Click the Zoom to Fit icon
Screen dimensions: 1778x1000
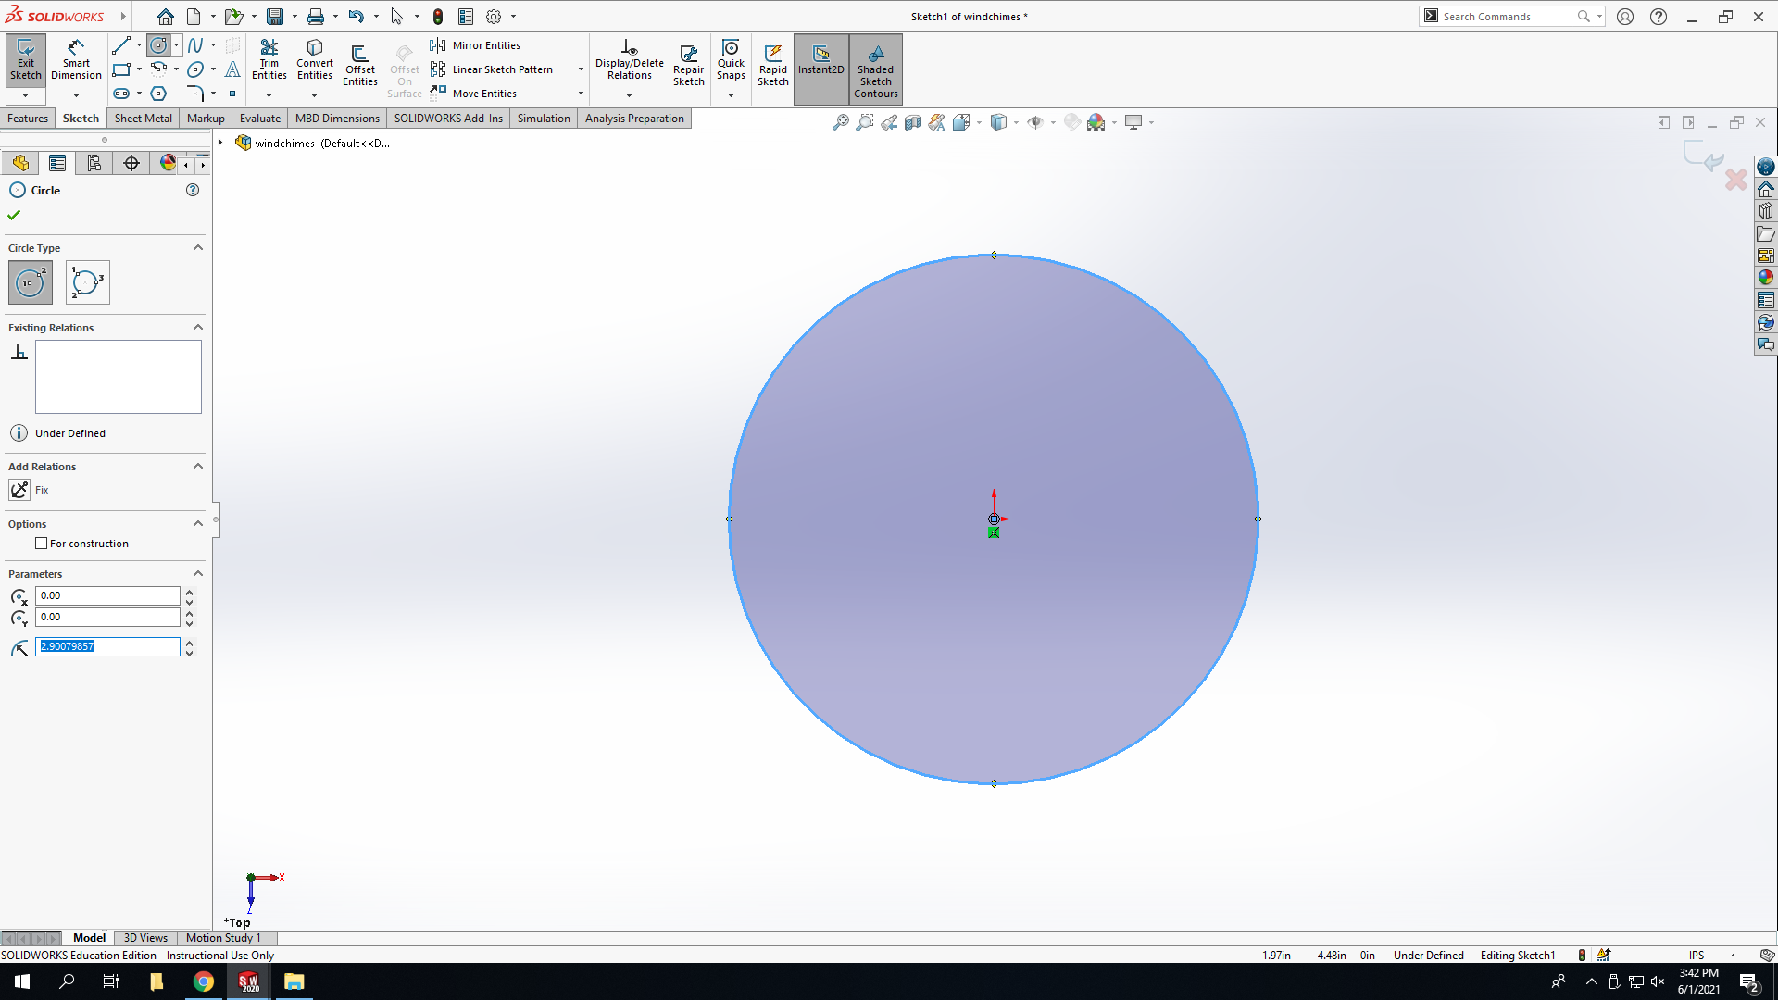tap(840, 122)
